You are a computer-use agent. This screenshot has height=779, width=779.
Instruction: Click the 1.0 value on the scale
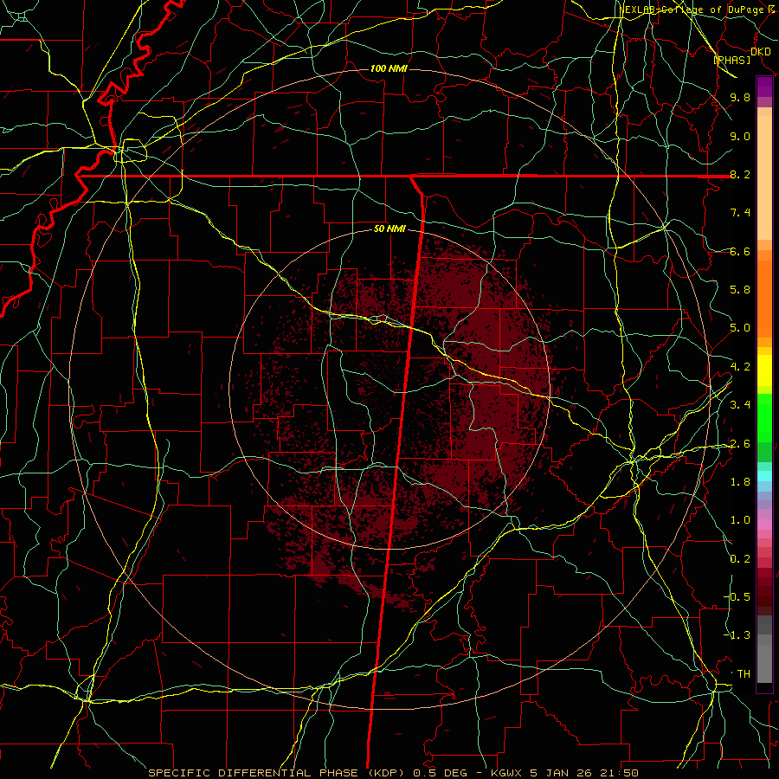coord(740,521)
